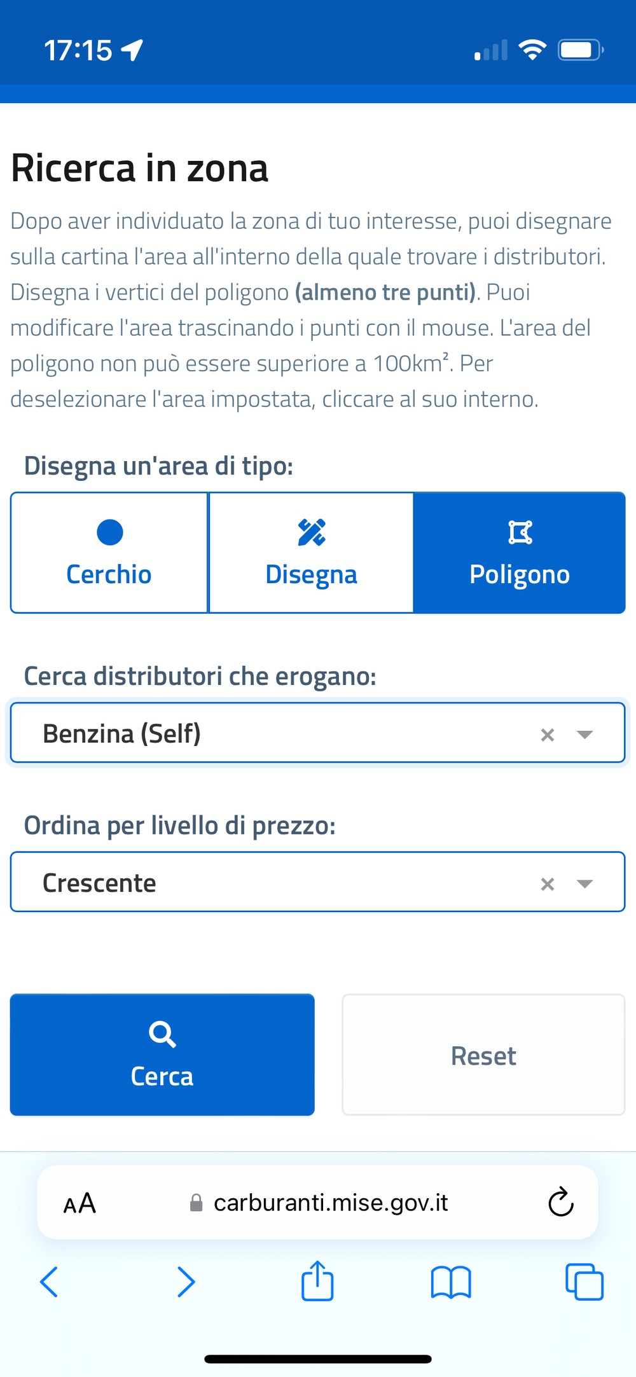Tap the padlock icon in address bar
The height and width of the screenshot is (1377, 636).
[197, 1202]
